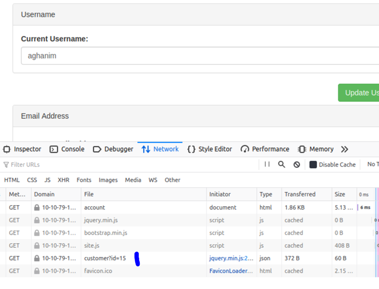Expand more tools chevron in devtools
Screen dimensions: 379x289
point(345,149)
